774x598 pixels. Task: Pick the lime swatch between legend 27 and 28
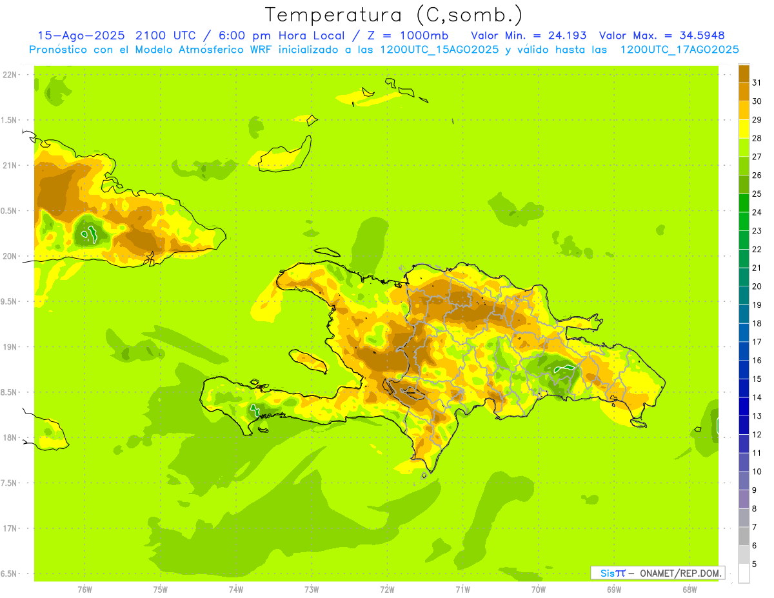tap(744, 148)
